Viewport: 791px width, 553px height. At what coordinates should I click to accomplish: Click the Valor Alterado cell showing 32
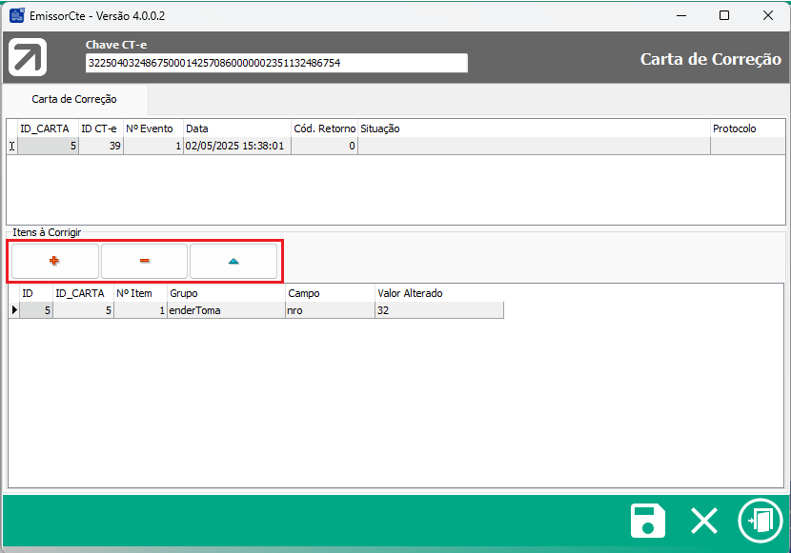point(438,309)
